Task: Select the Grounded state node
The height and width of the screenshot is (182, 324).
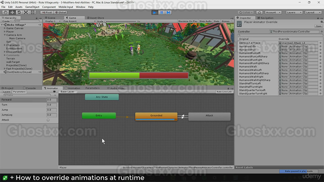Action: (156, 117)
